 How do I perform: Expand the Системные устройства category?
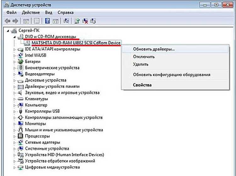point(14,149)
